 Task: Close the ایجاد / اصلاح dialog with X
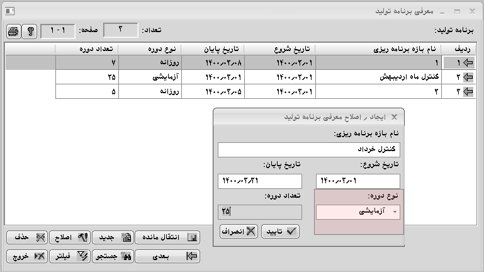pos(394,117)
